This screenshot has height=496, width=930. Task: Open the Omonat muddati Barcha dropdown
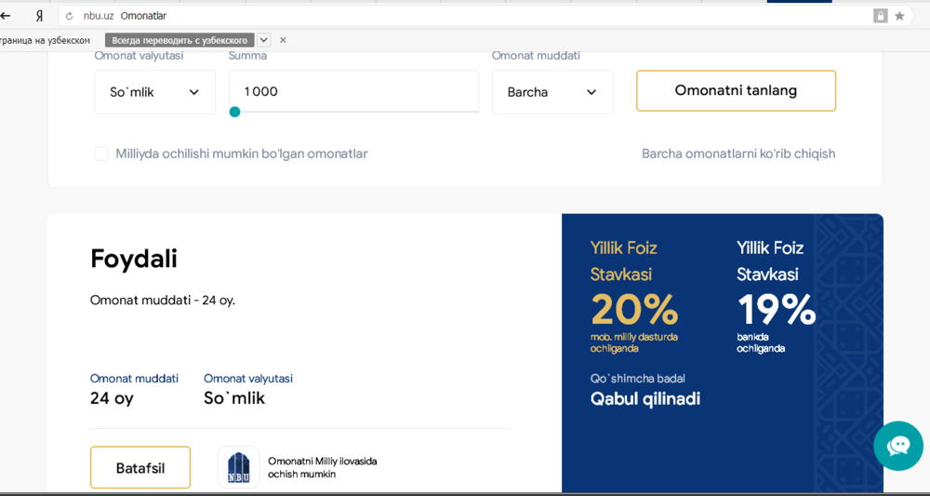pos(552,92)
